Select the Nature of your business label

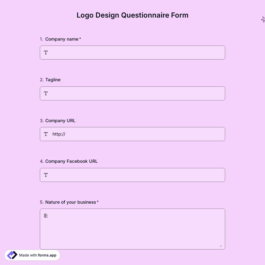pyautogui.click(x=70, y=202)
